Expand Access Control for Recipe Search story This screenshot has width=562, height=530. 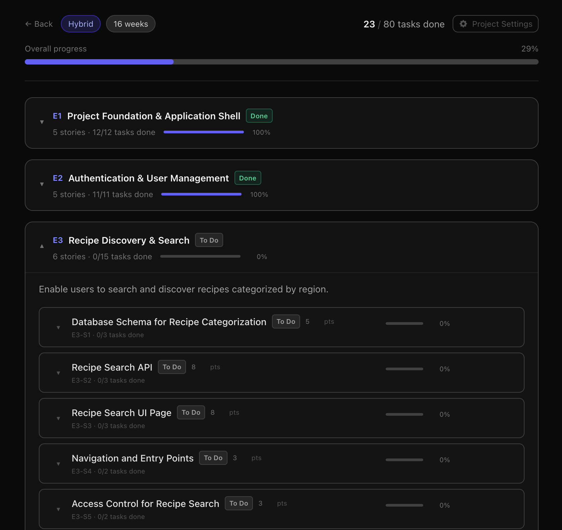58,509
